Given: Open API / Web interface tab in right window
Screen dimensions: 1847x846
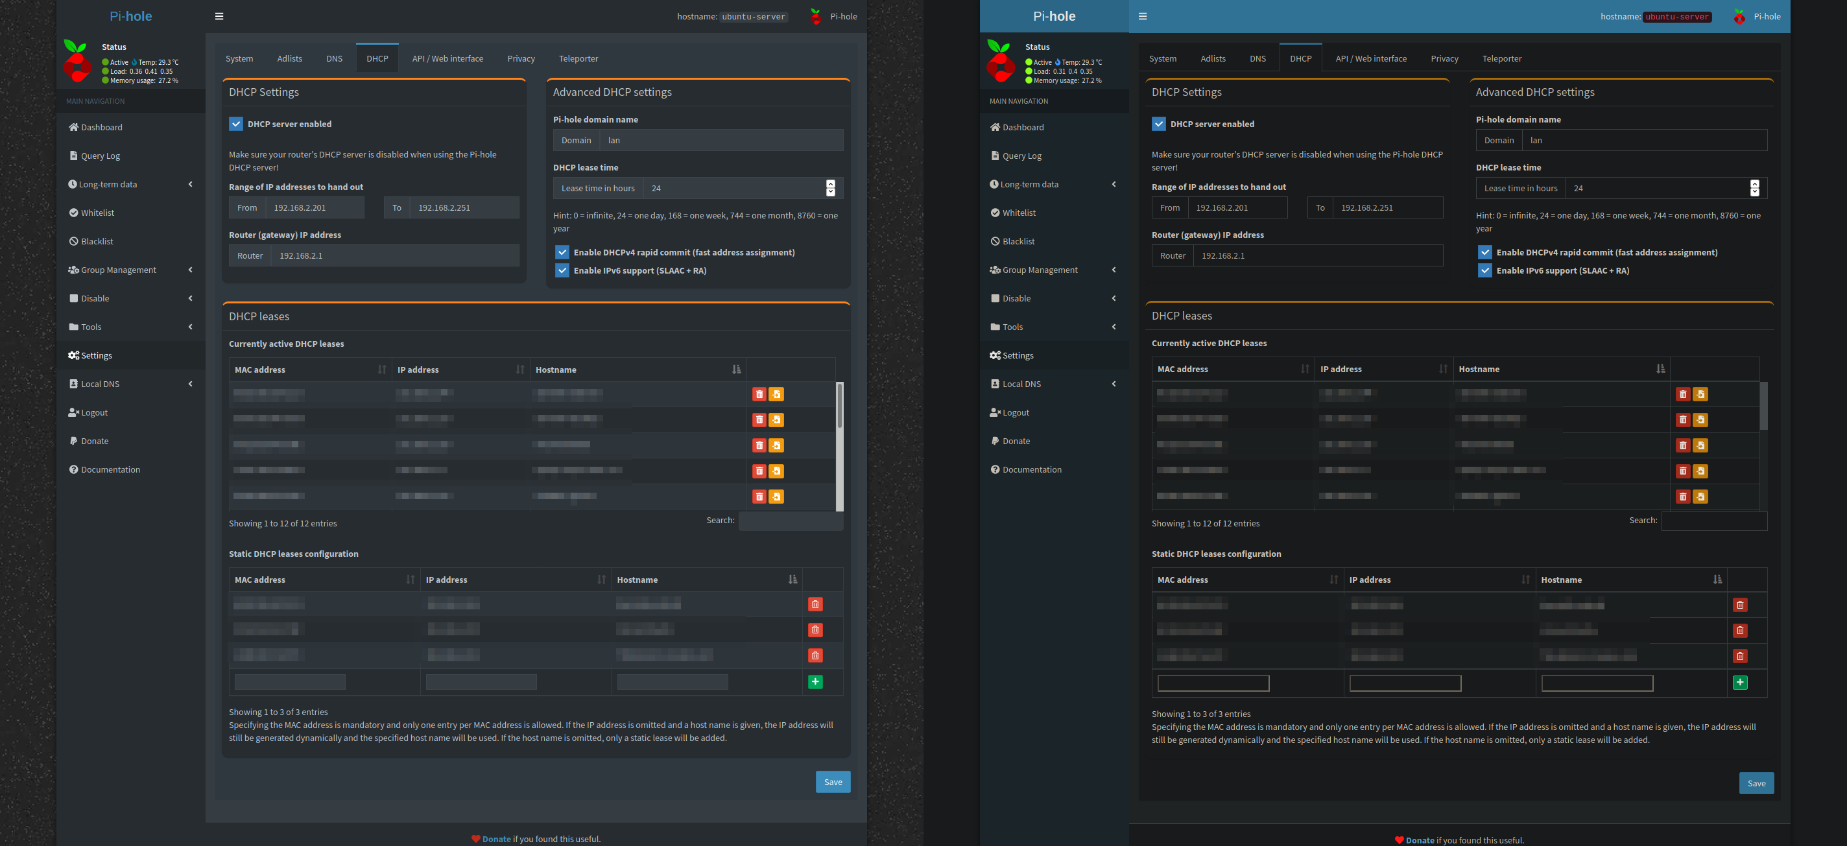Looking at the screenshot, I should click(1371, 59).
